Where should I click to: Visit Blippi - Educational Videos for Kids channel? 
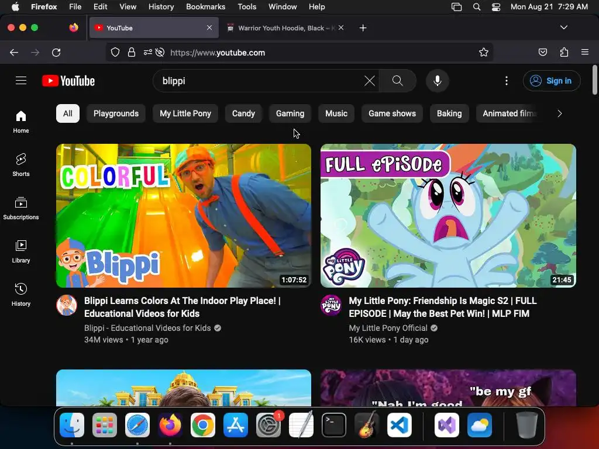(x=147, y=328)
